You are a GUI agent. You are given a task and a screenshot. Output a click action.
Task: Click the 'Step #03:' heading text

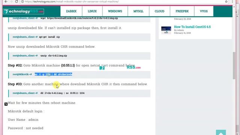pos(15,84)
